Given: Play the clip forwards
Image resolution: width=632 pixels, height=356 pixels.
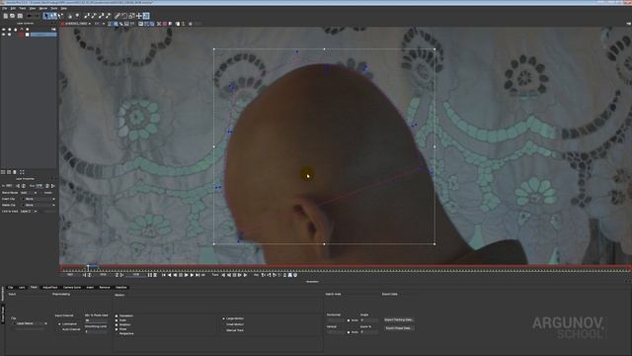Looking at the screenshot, I should click(x=187, y=275).
